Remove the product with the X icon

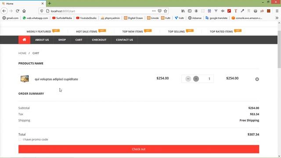pyautogui.click(x=257, y=79)
